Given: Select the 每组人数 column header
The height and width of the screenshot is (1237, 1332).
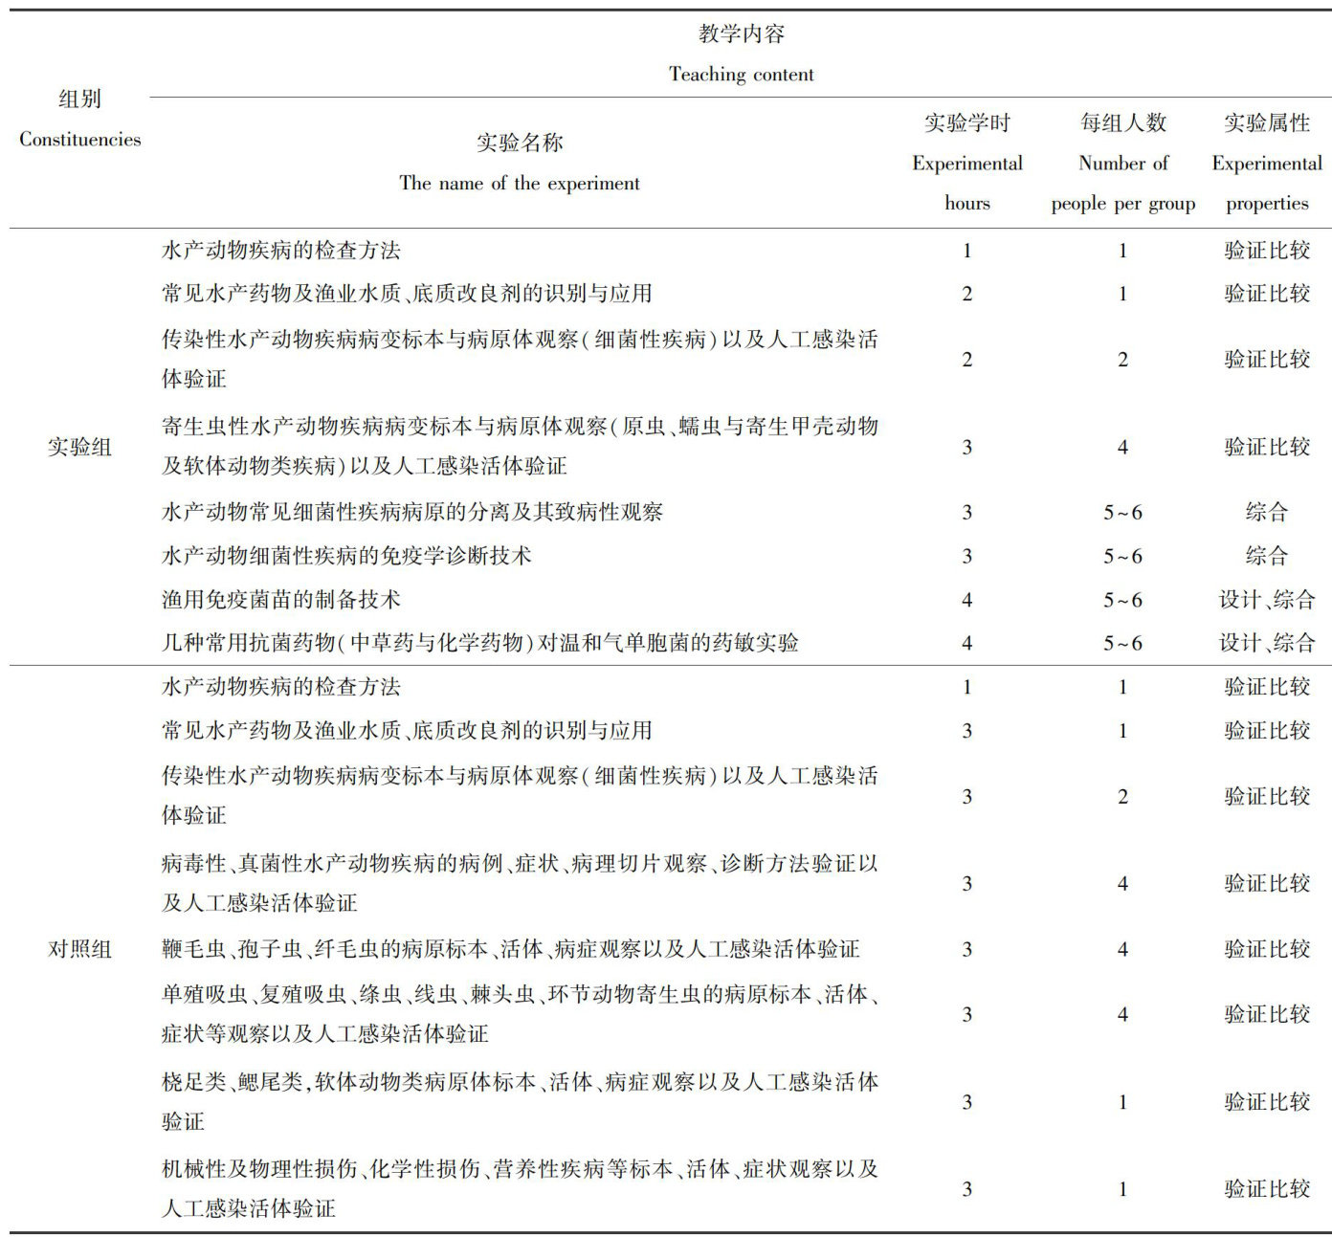Looking at the screenshot, I should click(1122, 163).
